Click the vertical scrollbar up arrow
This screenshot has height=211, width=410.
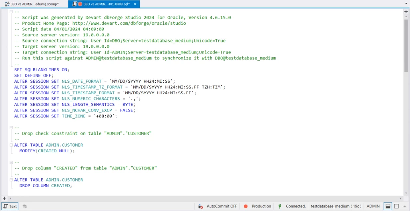406,16
